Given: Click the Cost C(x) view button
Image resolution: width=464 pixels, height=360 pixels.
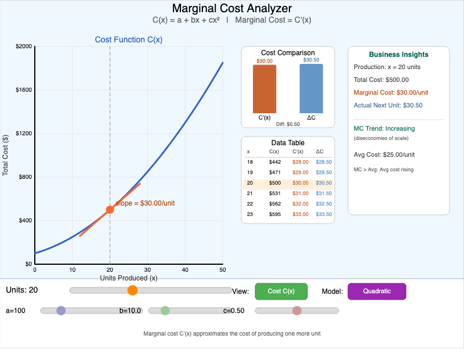Looking at the screenshot, I should point(281,291).
